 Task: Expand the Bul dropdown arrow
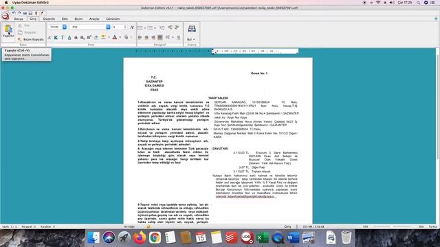click(x=194, y=40)
